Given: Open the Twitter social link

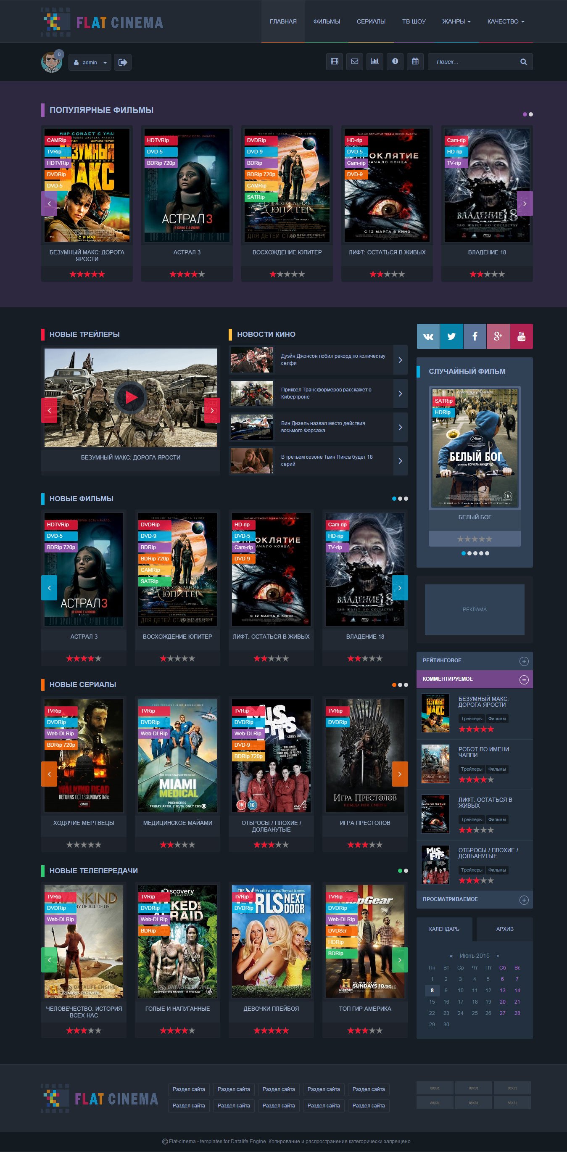Looking at the screenshot, I should pos(452,336).
